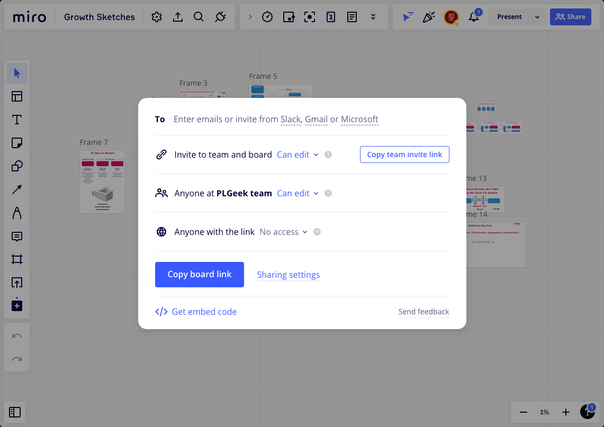Viewport: 604px width, 427px height.
Task: Click Send feedback link
Action: pos(423,312)
